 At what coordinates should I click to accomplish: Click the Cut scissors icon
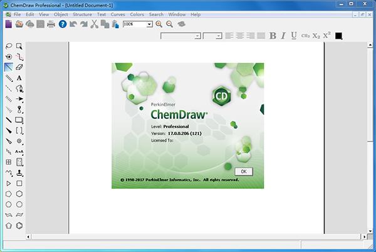point(94,24)
